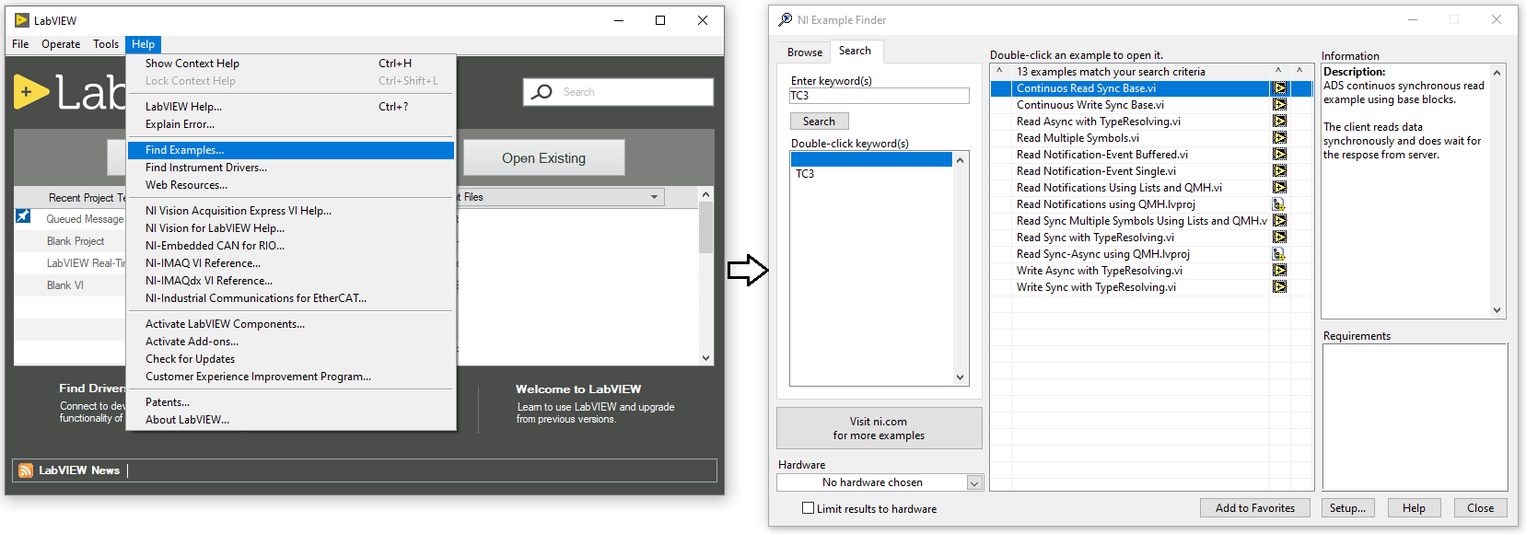1526x534 pixels.
Task: Click the pin icon beside Queued Message
Action: click(x=23, y=216)
